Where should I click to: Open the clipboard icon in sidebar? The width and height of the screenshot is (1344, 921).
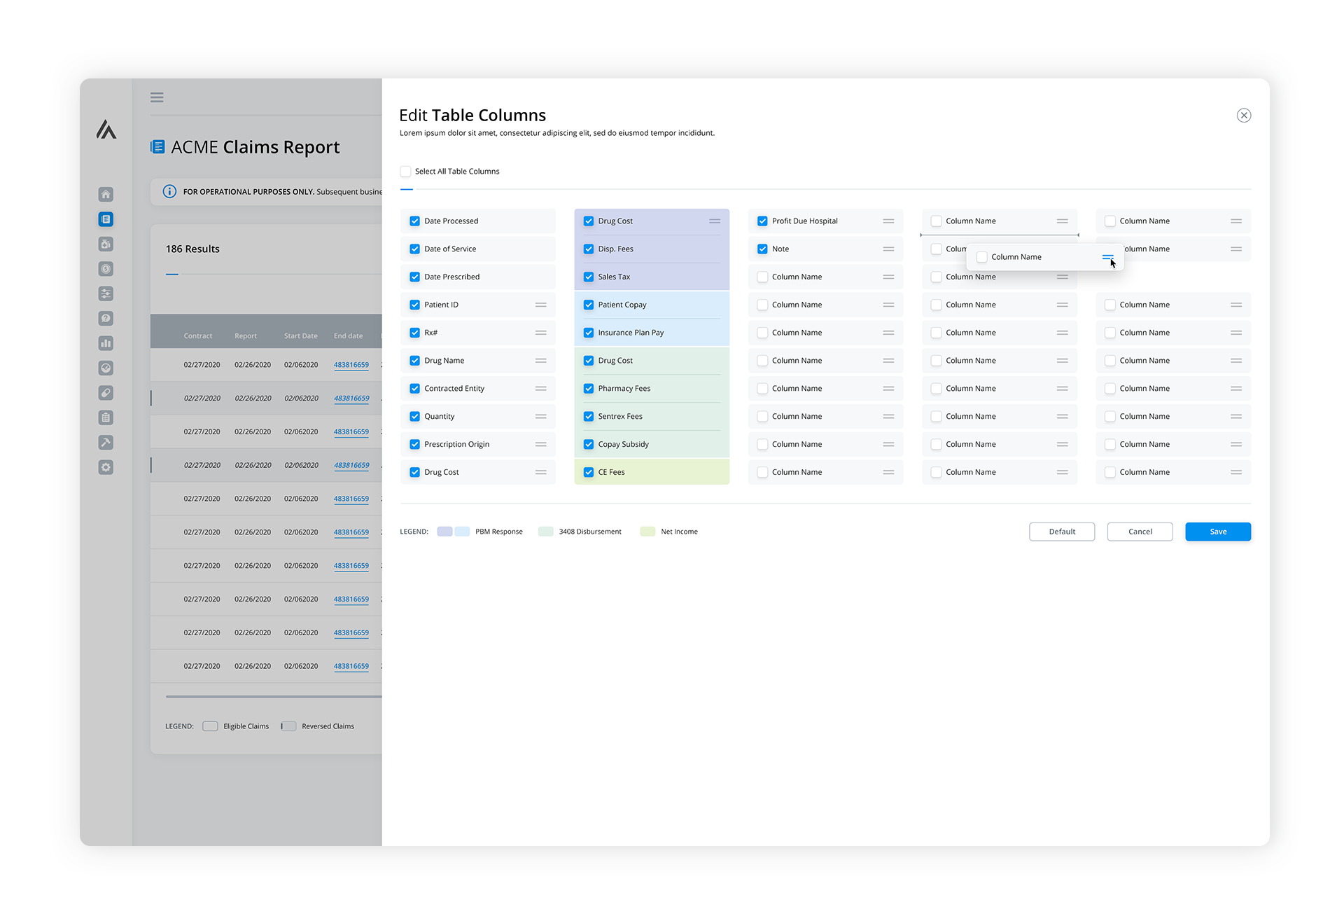[106, 417]
